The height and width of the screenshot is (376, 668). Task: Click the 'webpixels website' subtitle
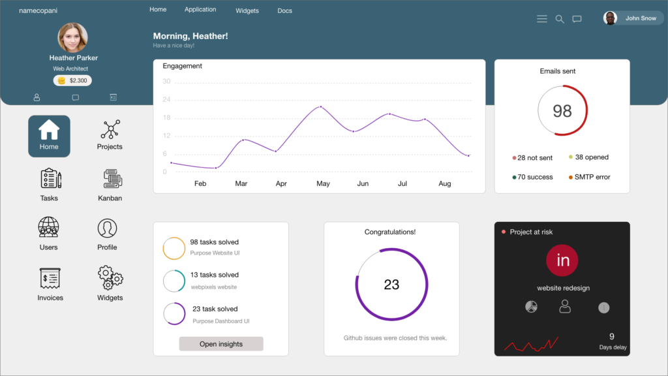[214, 287]
